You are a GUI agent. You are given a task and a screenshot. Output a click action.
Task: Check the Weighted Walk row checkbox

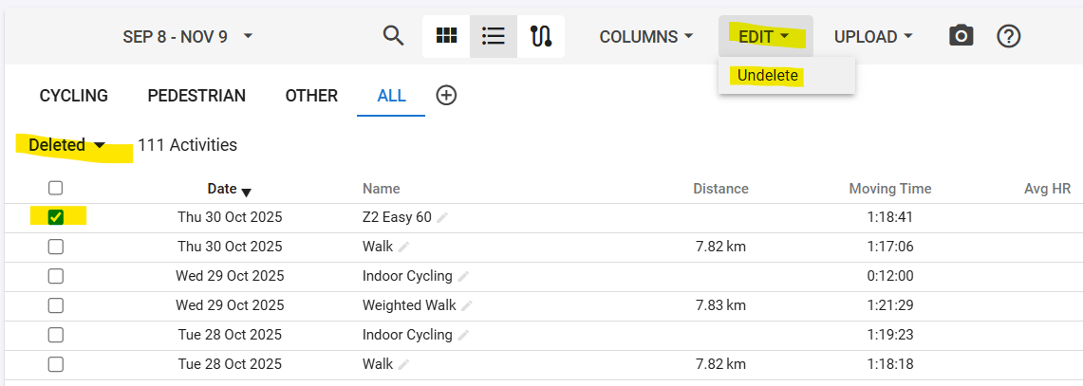click(56, 305)
